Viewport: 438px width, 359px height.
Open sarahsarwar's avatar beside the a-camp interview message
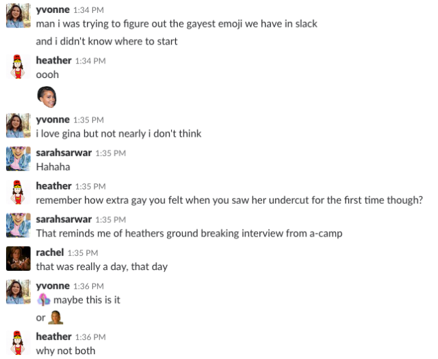coord(18,225)
